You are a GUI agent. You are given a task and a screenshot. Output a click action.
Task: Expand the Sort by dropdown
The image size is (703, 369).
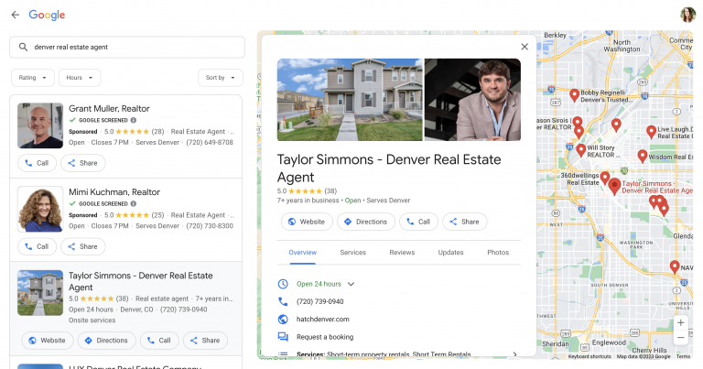click(x=221, y=78)
